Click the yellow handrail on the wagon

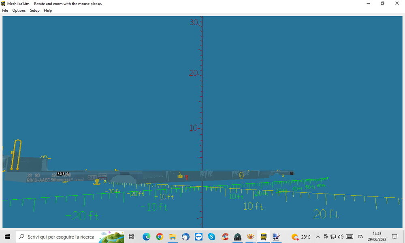[16, 154]
